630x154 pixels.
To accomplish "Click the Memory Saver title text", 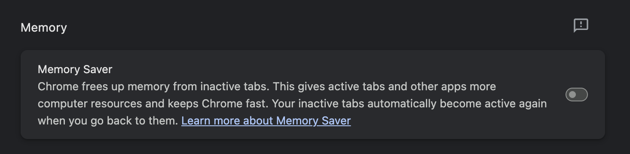I will [x=75, y=69].
